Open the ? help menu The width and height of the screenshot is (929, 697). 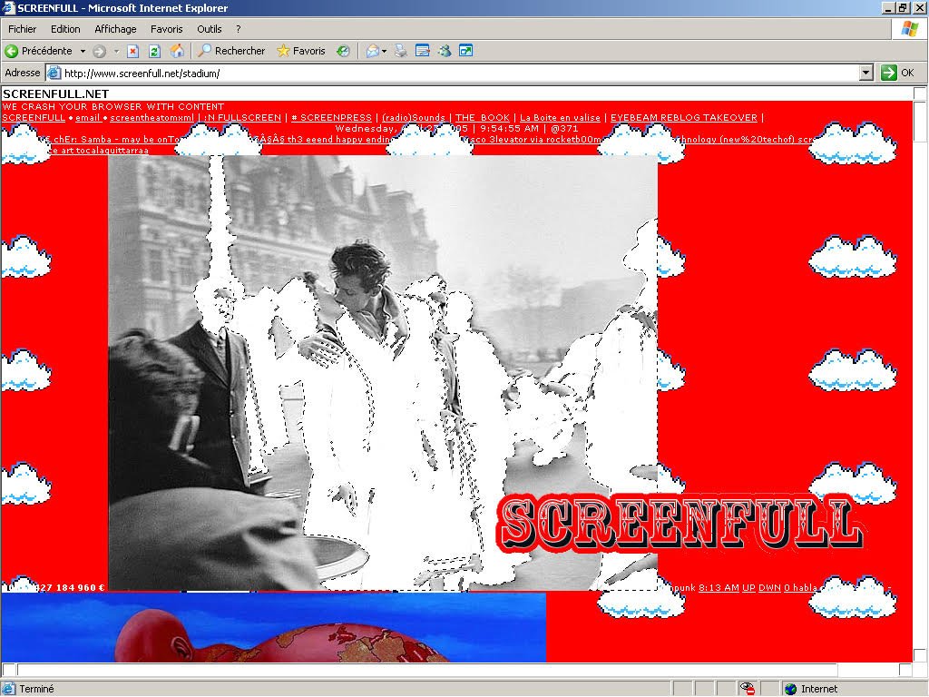pyautogui.click(x=239, y=29)
